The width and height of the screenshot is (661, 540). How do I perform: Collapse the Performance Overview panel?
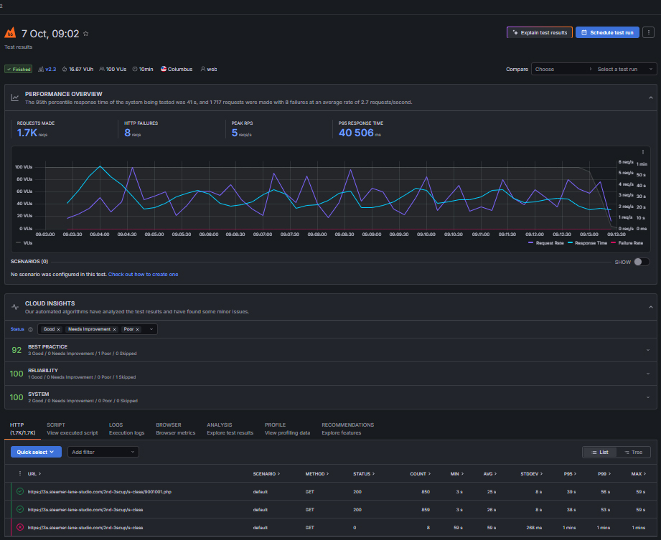pos(650,98)
